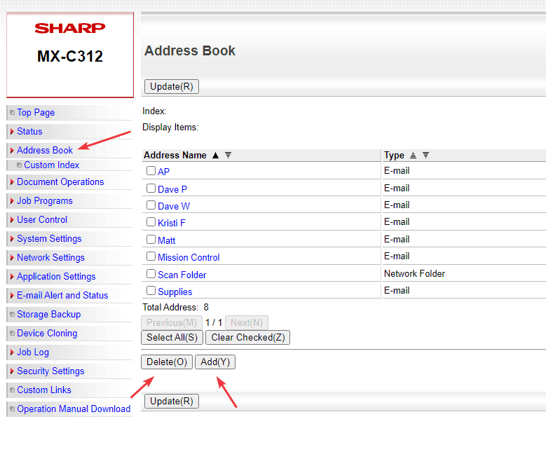This screenshot has height=459, width=546.
Task: Expand the Security Settings arrow
Action: pyautogui.click(x=12, y=371)
